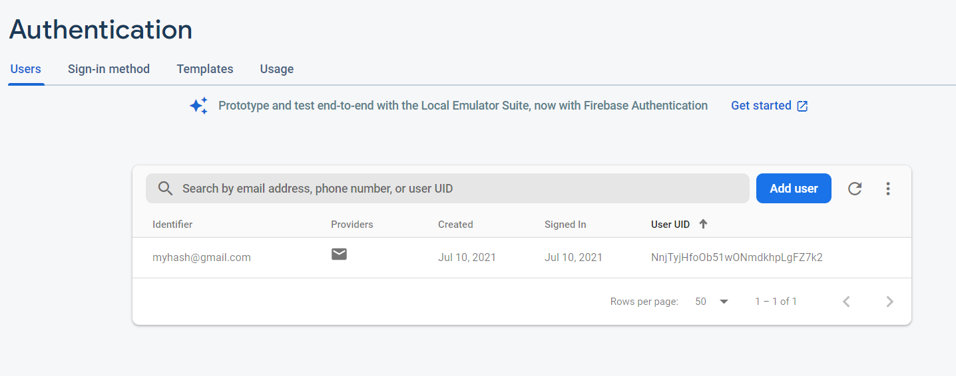Click the search magnifier icon

166,189
